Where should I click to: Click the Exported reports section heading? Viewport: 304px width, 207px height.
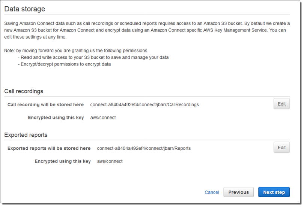coord(26,135)
